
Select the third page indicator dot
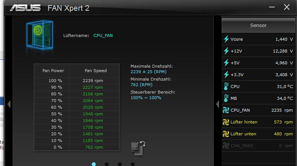click(120, 164)
